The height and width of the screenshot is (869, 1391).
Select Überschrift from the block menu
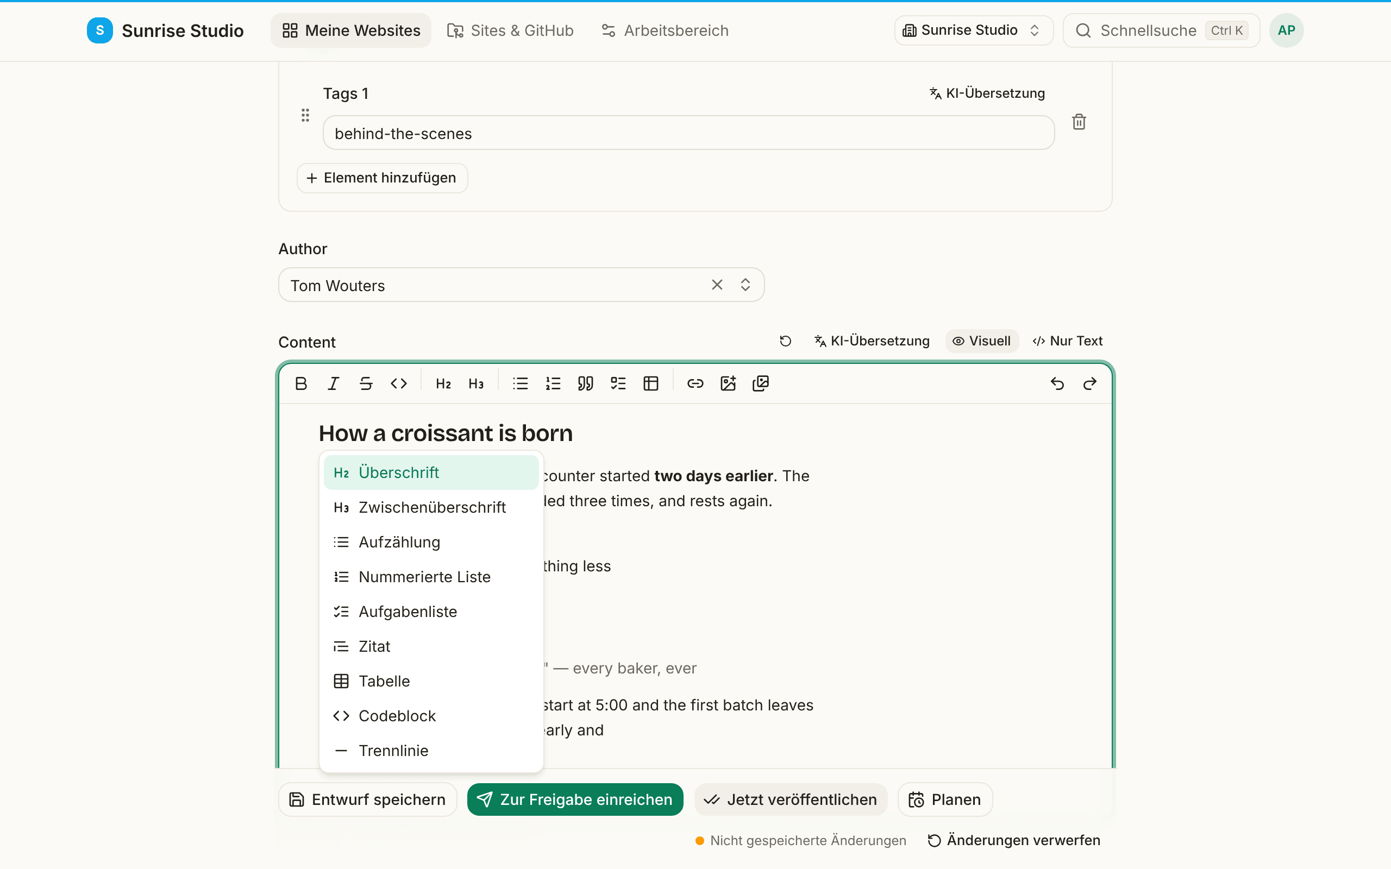click(431, 473)
